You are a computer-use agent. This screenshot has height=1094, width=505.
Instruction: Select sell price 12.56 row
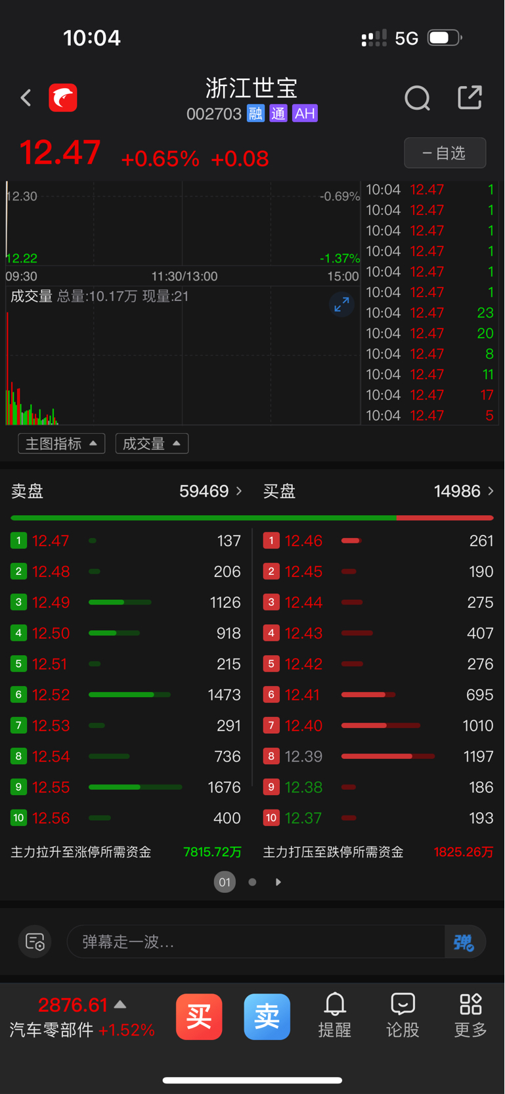click(126, 818)
